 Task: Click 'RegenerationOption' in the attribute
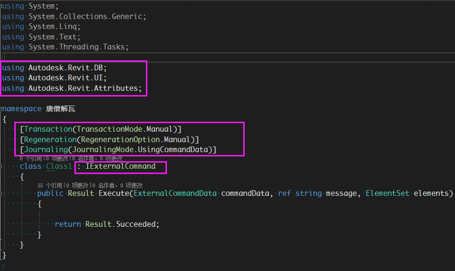pos(120,139)
